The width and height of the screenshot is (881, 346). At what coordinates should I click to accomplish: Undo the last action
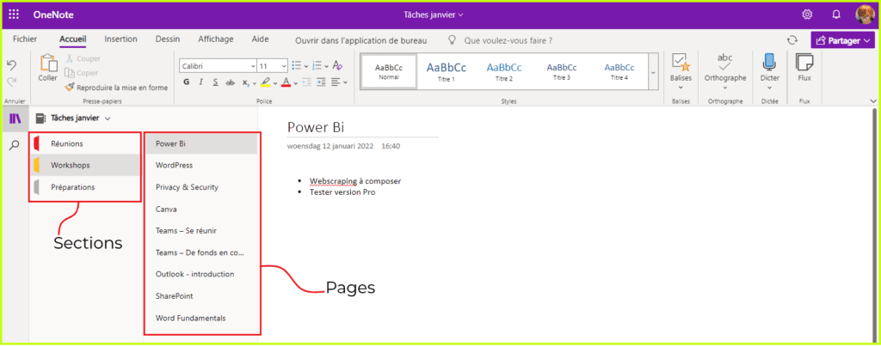tap(11, 64)
